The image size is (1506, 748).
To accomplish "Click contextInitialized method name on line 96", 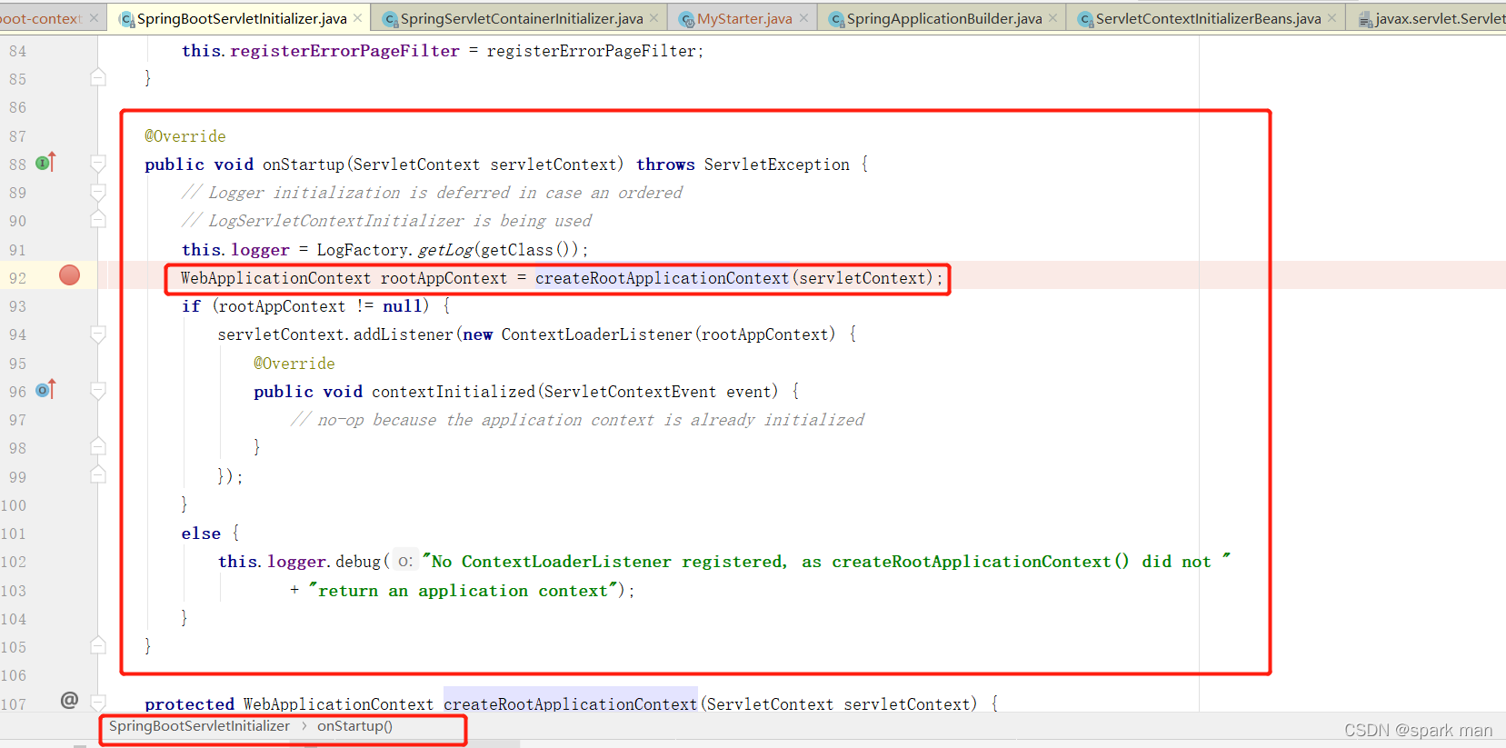I will click(x=454, y=392).
